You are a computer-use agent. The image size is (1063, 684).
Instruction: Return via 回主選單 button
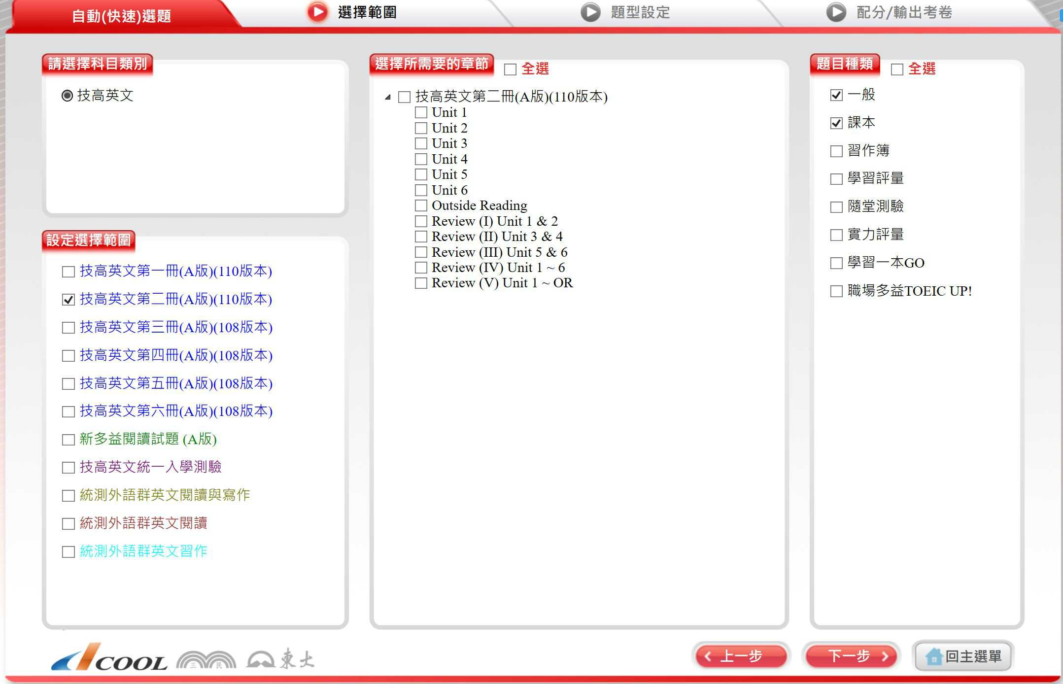pos(963,656)
